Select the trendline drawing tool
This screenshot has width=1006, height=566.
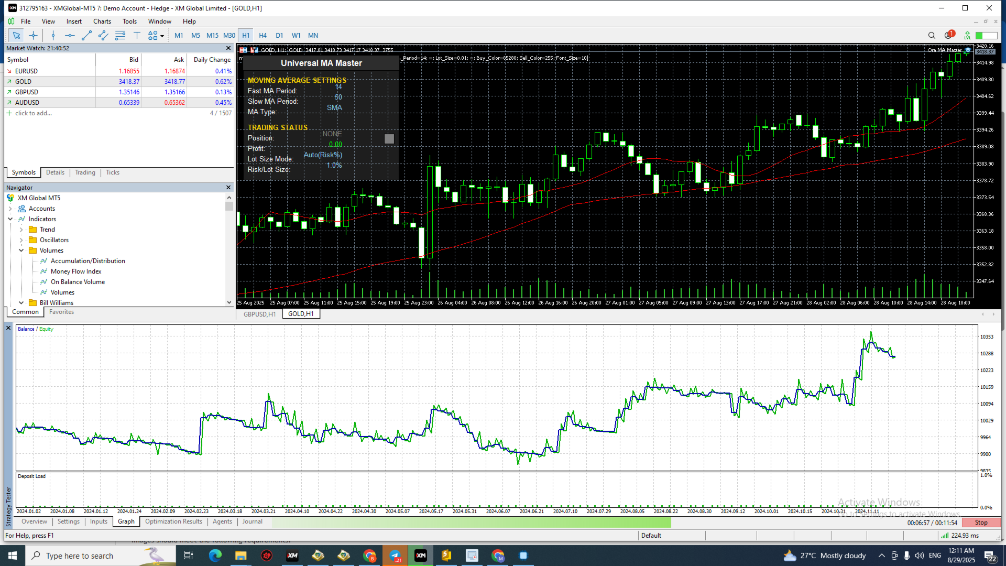pos(86,36)
